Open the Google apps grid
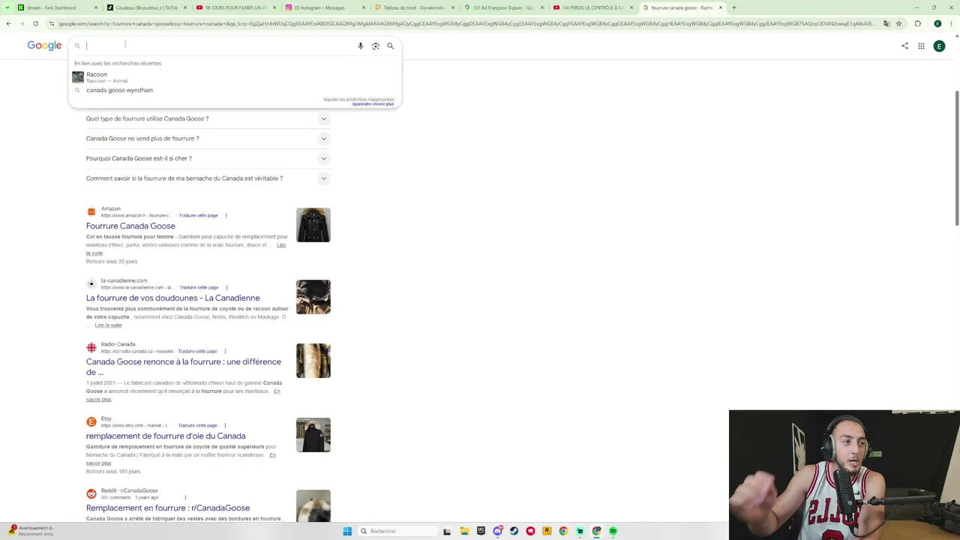Screen dimensions: 960x540 coord(921,46)
